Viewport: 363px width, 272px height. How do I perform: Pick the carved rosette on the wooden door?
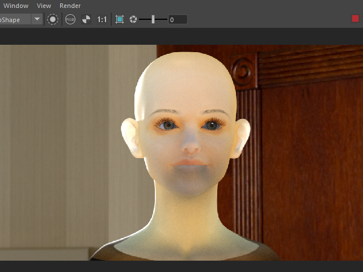[243, 72]
